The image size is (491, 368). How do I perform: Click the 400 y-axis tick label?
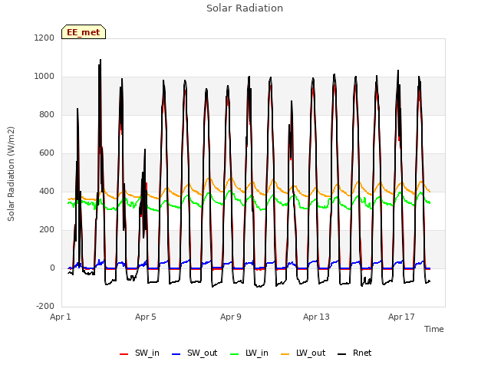pyautogui.click(x=47, y=191)
